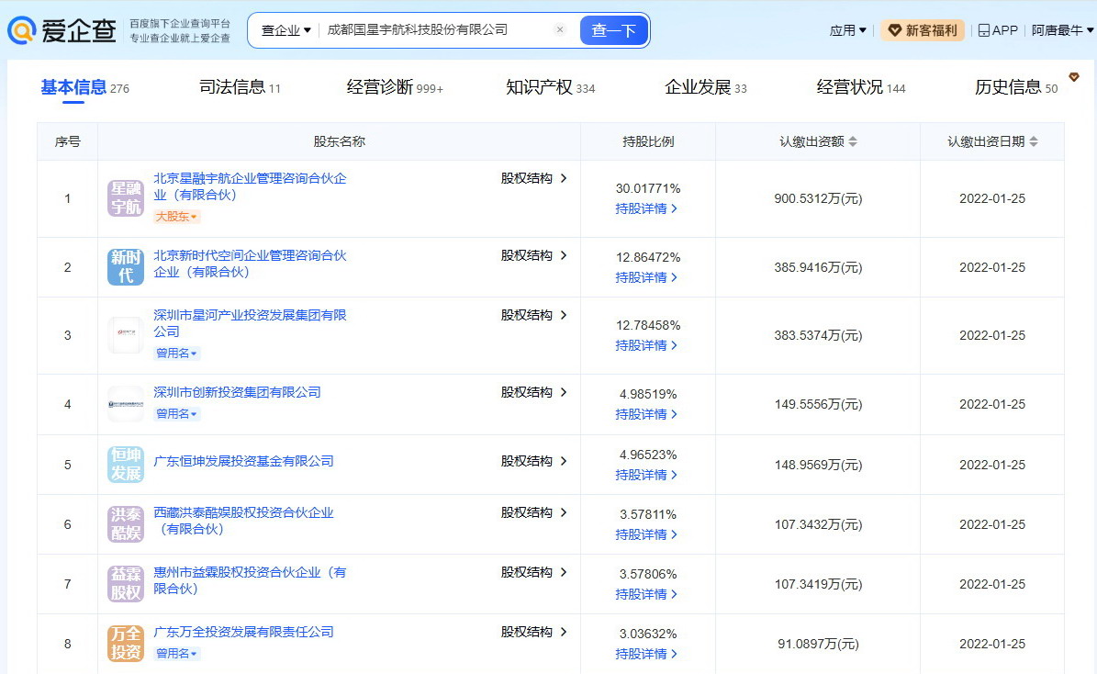View 持股详情 for the 3.57806% holding
The height and width of the screenshot is (674, 1097).
pyautogui.click(x=646, y=594)
